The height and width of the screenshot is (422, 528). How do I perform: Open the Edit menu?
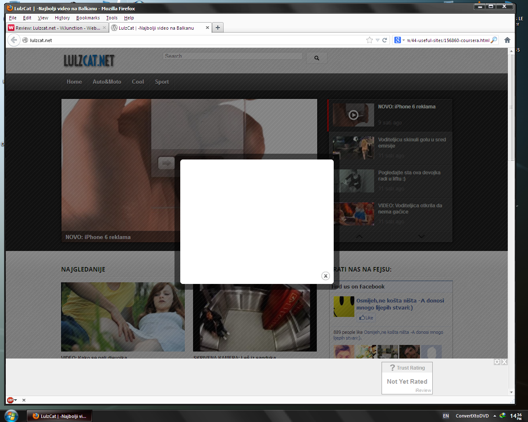[27, 18]
